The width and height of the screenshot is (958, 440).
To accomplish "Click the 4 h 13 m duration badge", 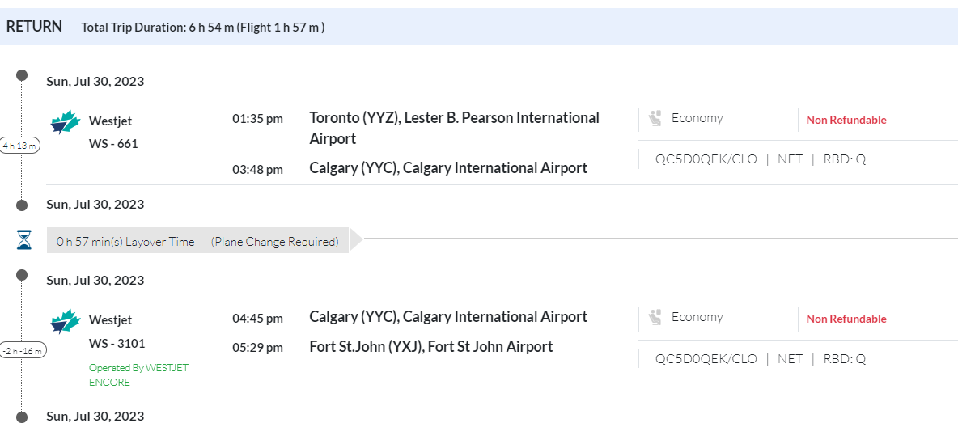I will (x=21, y=146).
